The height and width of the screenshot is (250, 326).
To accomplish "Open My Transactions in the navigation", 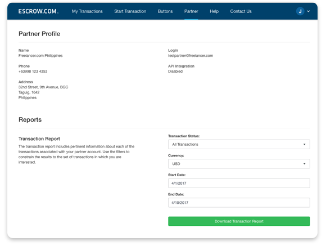I will point(87,11).
